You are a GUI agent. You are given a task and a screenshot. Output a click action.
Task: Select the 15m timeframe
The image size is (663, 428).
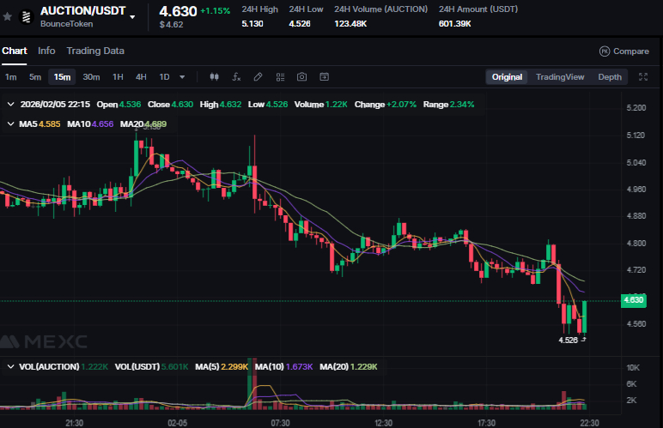click(62, 77)
